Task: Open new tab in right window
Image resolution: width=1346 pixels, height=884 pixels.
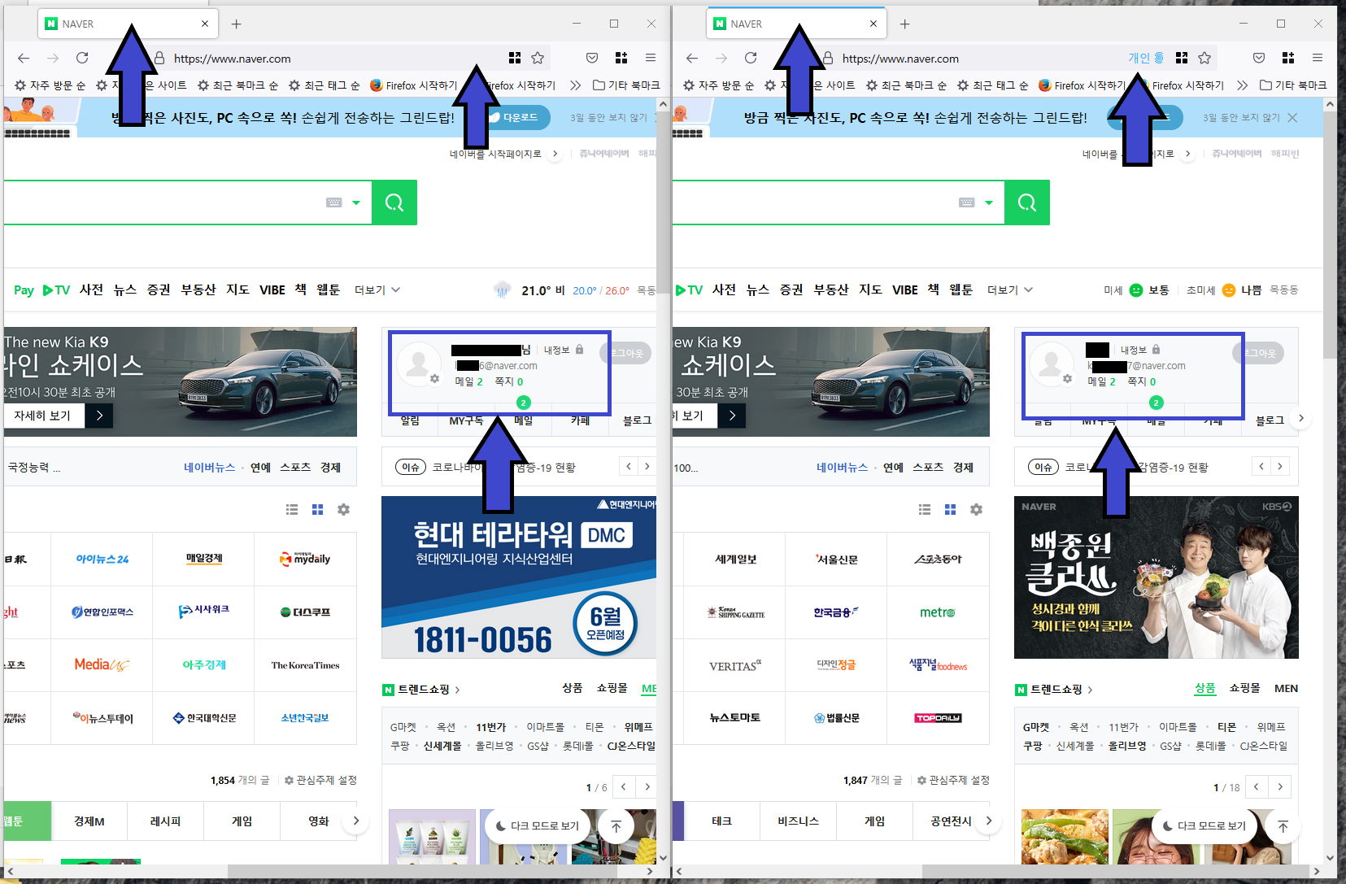Action: tap(904, 24)
